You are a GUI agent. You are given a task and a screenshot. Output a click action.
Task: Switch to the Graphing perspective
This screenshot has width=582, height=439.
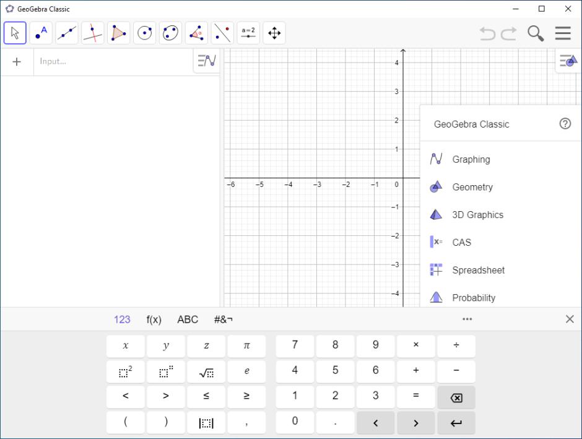[500, 159]
